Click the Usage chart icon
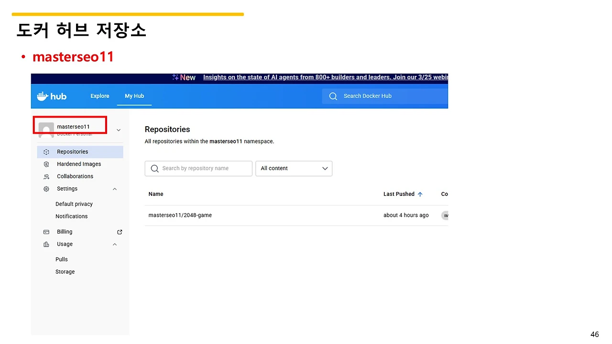612x344 pixels. tap(46, 245)
